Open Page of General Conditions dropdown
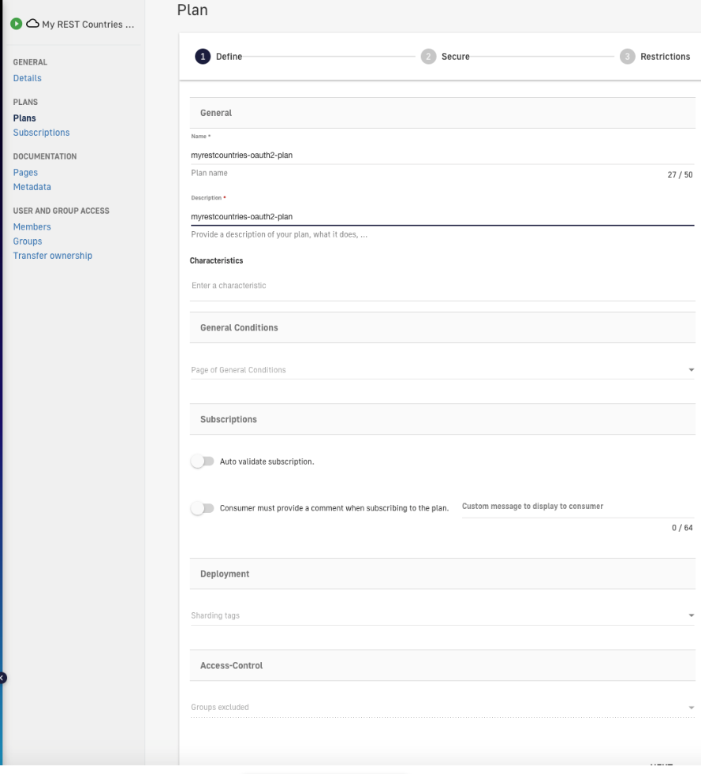Image resolution: width=701 pixels, height=774 pixels. (x=442, y=370)
